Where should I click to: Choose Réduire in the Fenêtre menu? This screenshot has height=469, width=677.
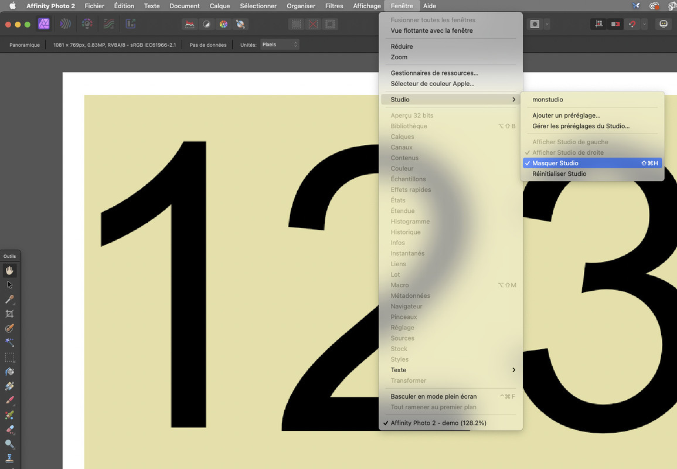pos(451,46)
